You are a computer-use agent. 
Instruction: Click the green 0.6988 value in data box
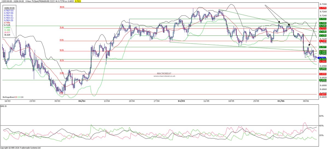[x=7, y=28]
